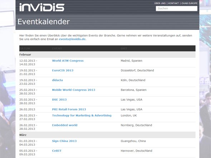Click location Köln, Deutschland
211x158 pixels.
(133, 80)
